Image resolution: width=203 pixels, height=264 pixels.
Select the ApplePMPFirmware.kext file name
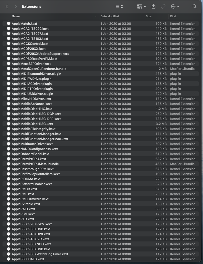[30, 199]
